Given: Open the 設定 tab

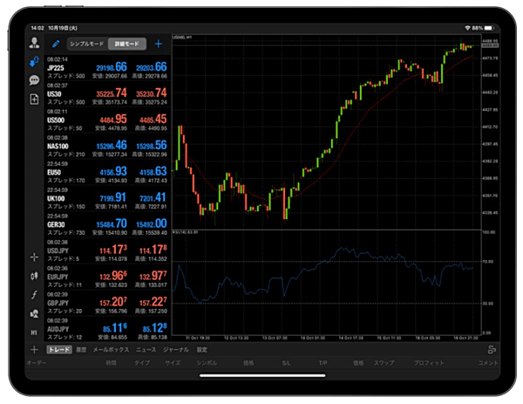Looking at the screenshot, I should (202, 350).
